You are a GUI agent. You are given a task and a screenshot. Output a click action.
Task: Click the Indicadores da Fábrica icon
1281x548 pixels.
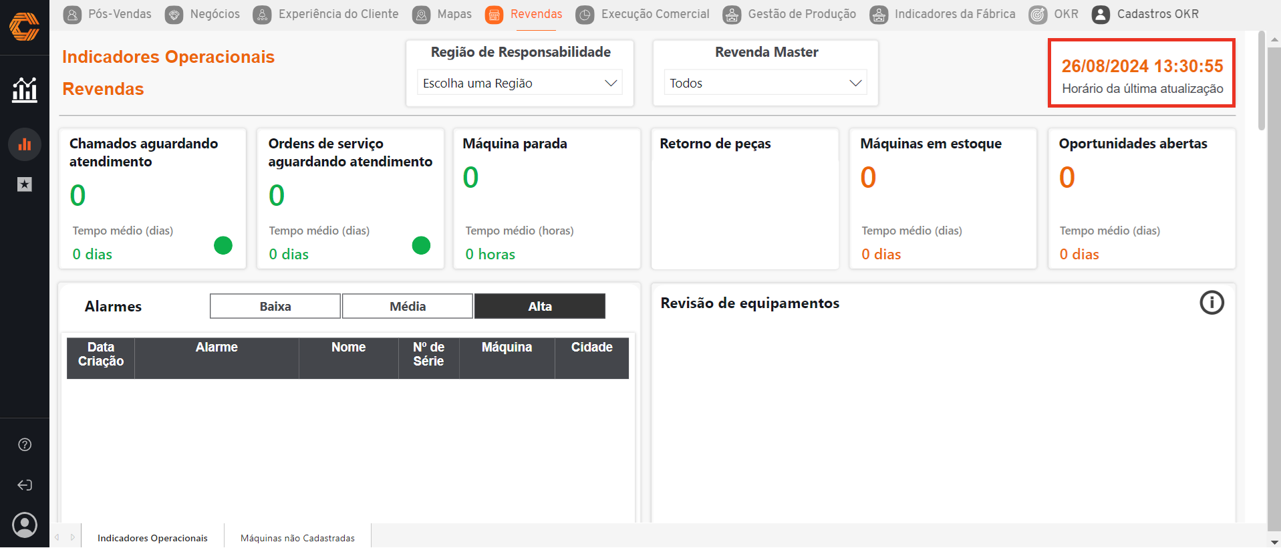click(879, 15)
